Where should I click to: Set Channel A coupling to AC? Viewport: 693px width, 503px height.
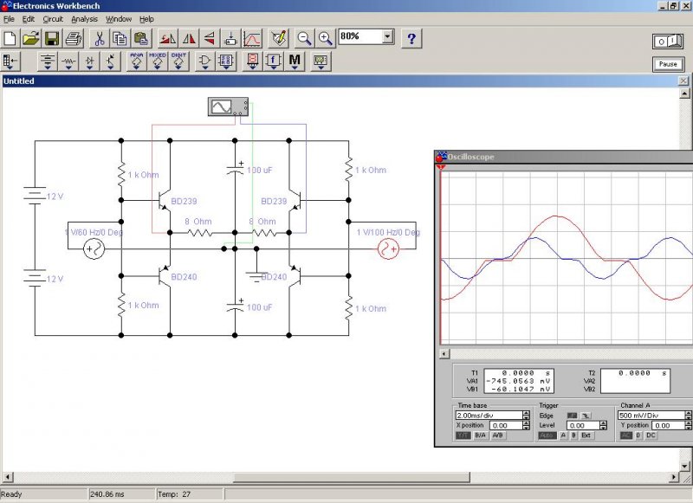click(x=626, y=435)
